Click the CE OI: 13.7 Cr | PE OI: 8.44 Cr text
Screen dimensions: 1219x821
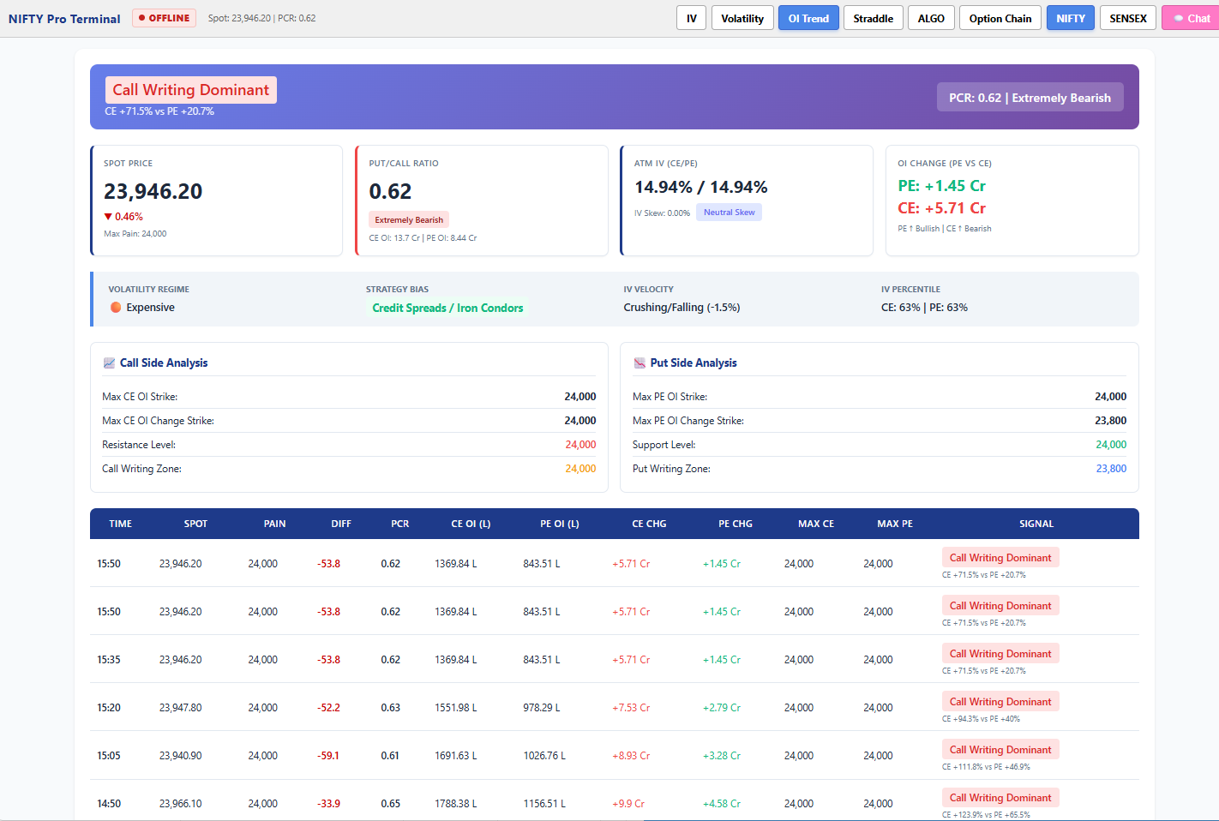pos(423,238)
